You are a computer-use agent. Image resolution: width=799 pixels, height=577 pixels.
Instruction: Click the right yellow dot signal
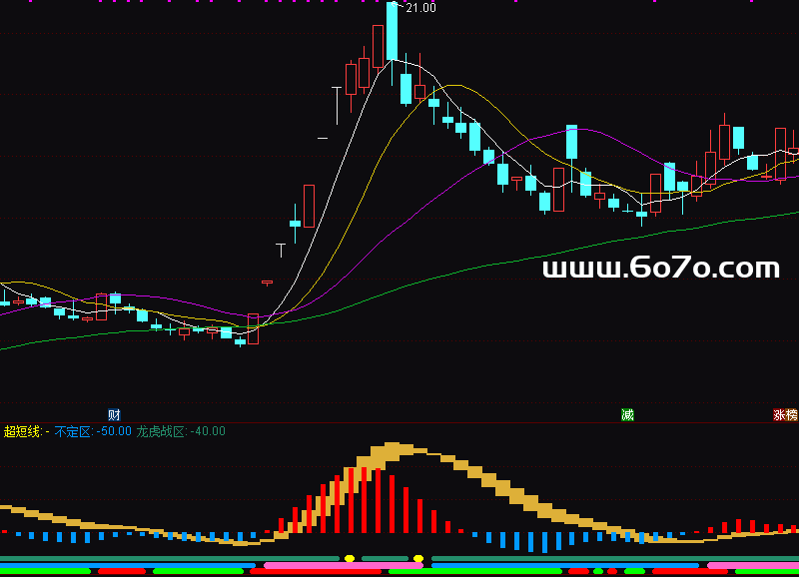pyautogui.click(x=418, y=558)
